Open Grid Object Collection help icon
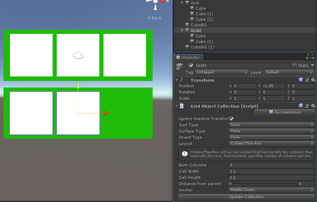The height and width of the screenshot is (202, 317). pyautogui.click(x=301, y=106)
